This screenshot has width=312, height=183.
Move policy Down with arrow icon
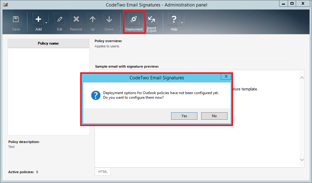(109, 19)
